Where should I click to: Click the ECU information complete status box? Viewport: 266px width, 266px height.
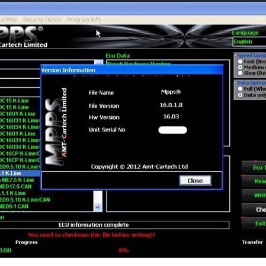[114, 225]
